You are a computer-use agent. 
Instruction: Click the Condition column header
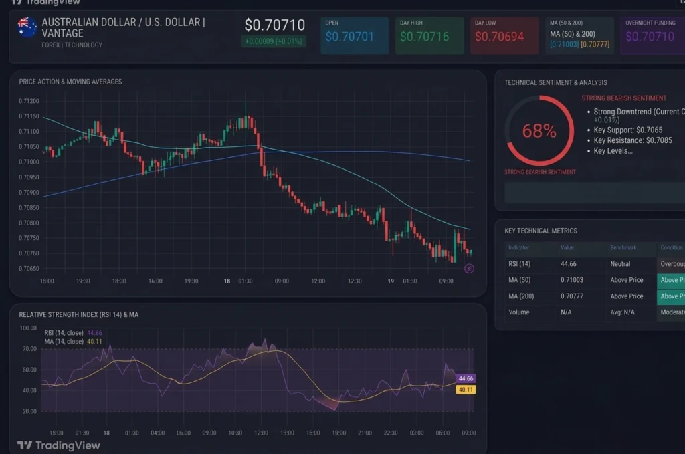pos(672,247)
